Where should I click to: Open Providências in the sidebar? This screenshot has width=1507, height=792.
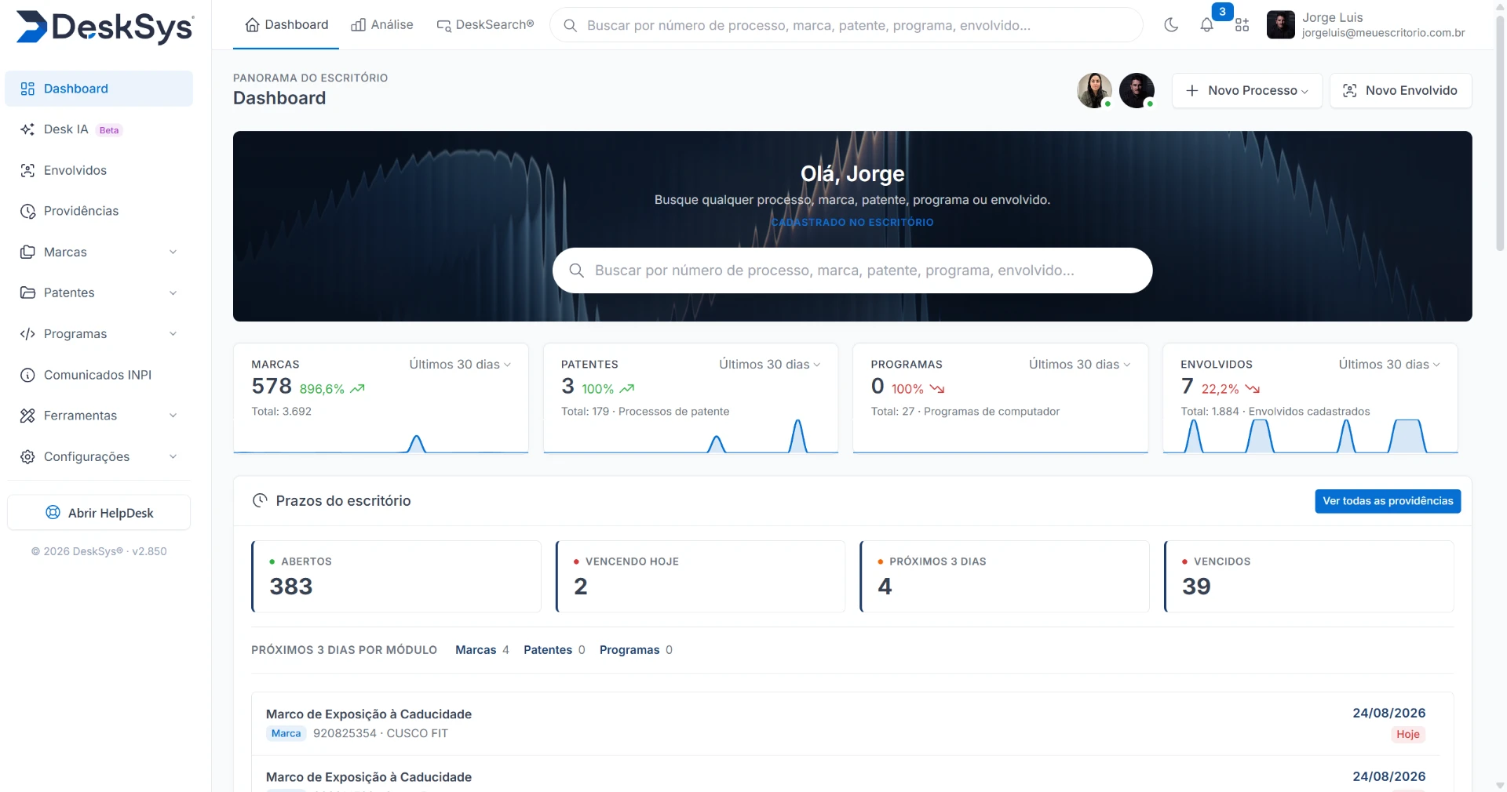click(x=99, y=211)
